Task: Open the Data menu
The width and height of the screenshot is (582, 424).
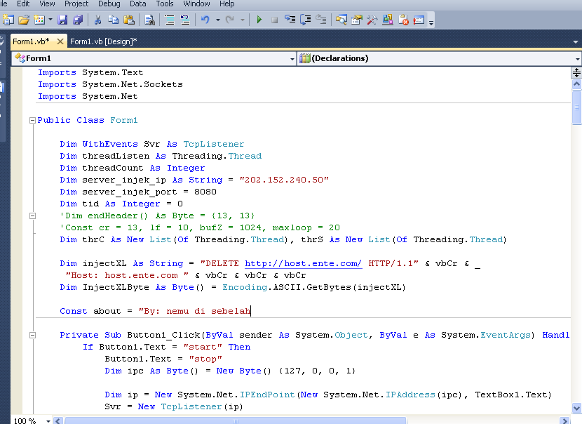Action: point(137,4)
